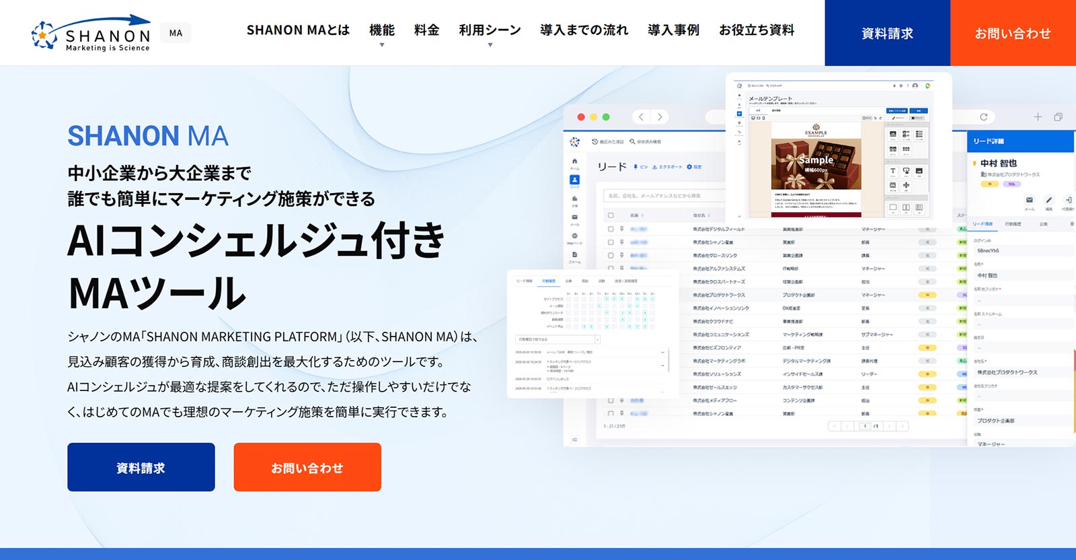The width and height of the screenshot is (1076, 560).
Task: Switch to the 行動履歴 tab in the lead detail panel
Action: tap(1013, 224)
